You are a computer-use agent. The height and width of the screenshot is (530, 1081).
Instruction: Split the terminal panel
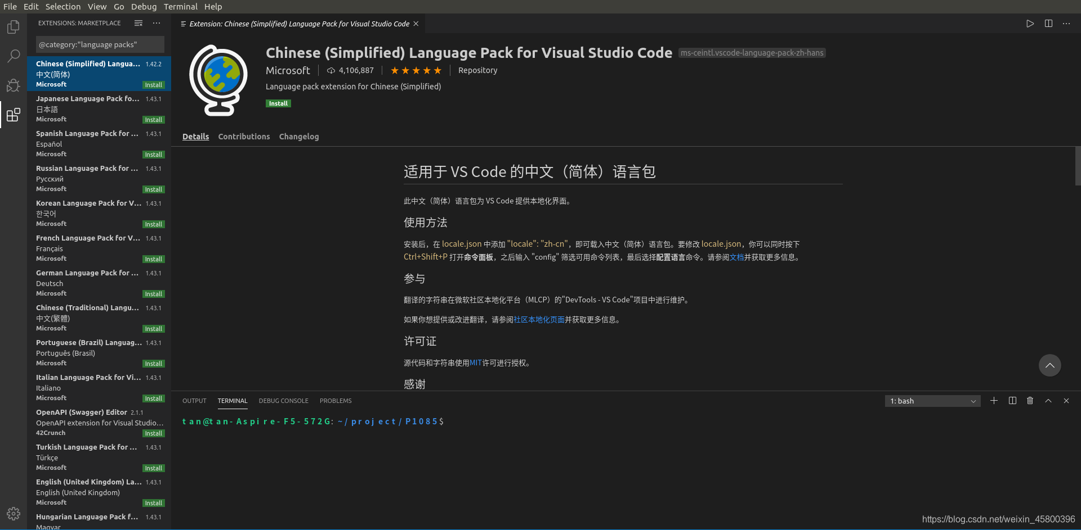1012,401
